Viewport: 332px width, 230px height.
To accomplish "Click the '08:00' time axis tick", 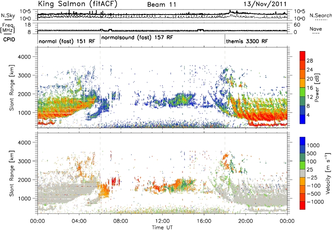I will tap(121, 221).
